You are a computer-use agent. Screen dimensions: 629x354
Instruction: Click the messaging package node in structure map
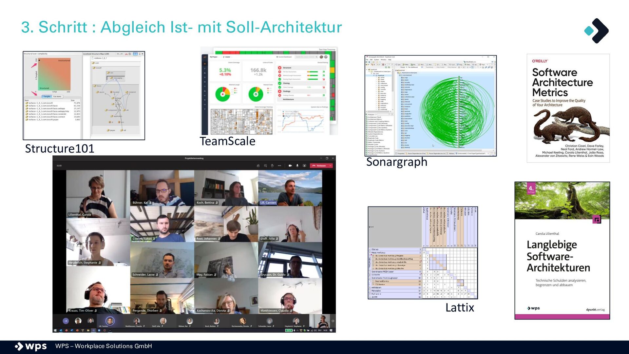116,78
